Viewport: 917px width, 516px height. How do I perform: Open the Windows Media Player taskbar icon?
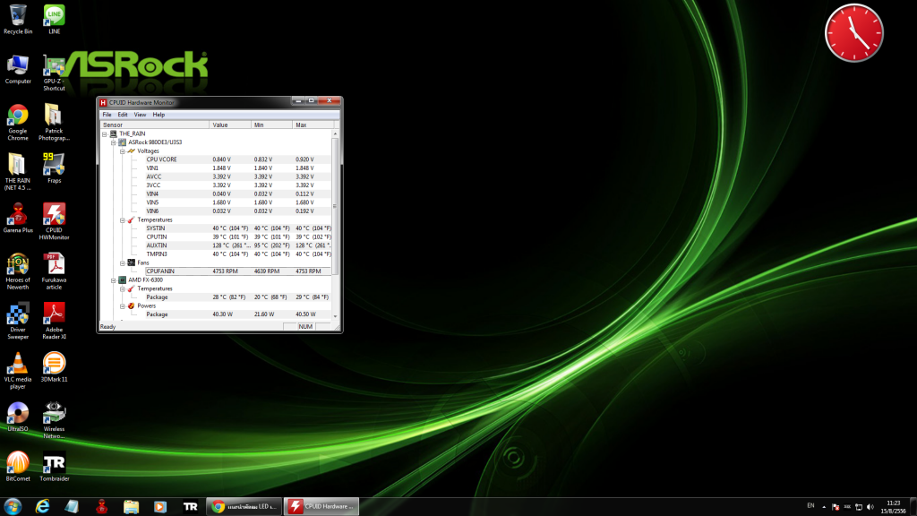click(160, 507)
